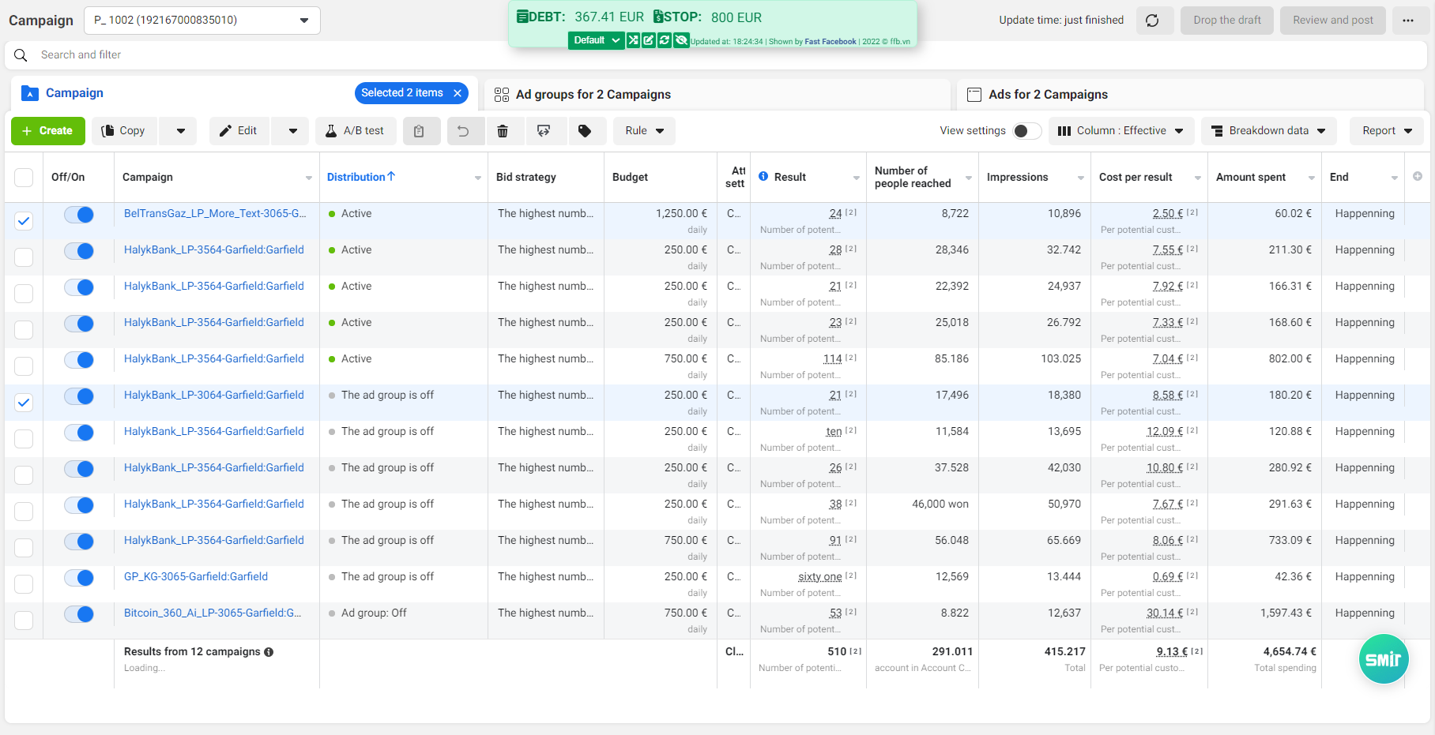This screenshot has height=735, width=1435.
Task: Open the Bitcoin_360_Ai_LP campaign link
Action: (213, 613)
